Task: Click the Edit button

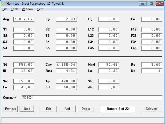Action: click(48, 109)
